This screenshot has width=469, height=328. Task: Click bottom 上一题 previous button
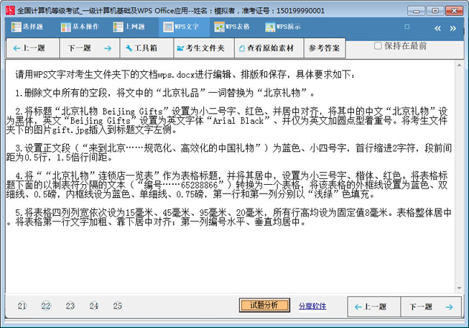click(x=374, y=306)
